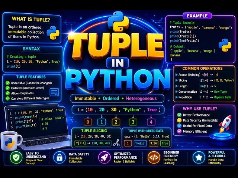Click len(t) in the Length row
This screenshot has height=178, width=238.
203,86
